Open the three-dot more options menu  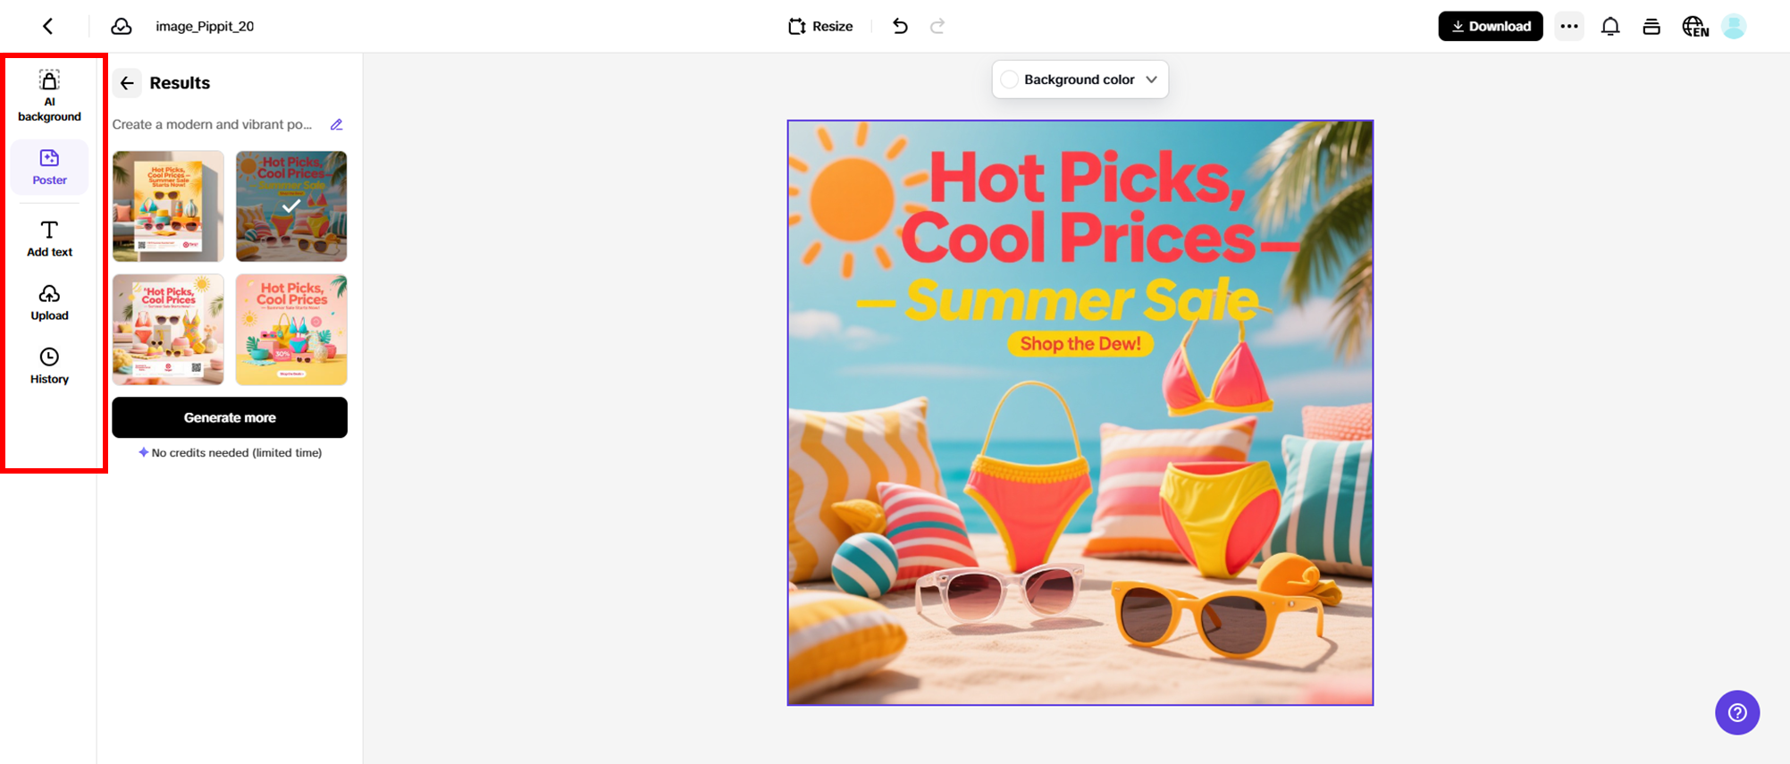coord(1569,26)
